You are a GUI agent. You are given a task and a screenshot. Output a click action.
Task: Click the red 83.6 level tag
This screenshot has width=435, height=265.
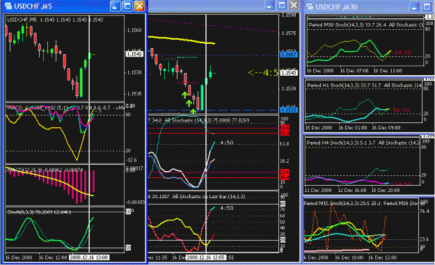pyautogui.click(x=285, y=128)
